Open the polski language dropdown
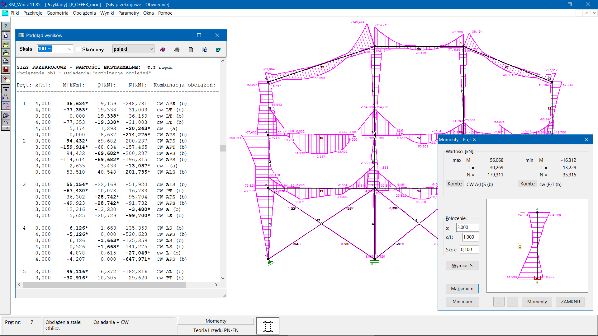Image resolution: width=598 pixels, height=336 pixels. coord(151,49)
